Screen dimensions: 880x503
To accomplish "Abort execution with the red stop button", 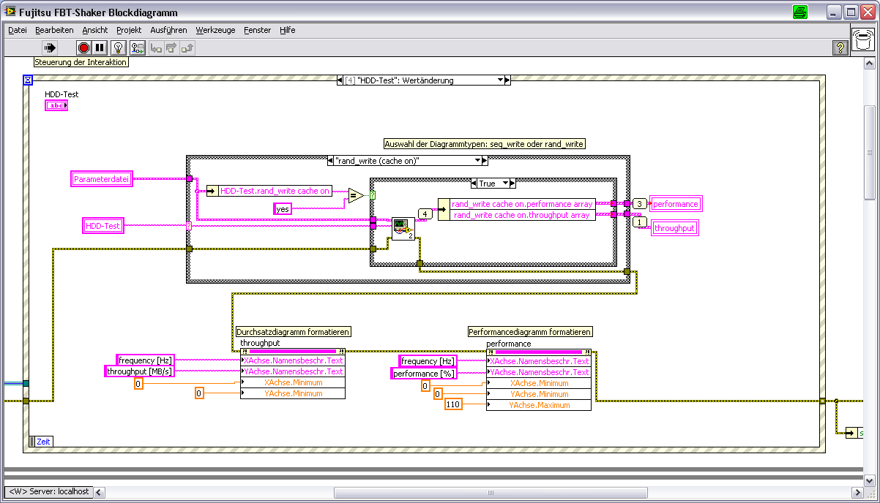I will [x=83, y=48].
